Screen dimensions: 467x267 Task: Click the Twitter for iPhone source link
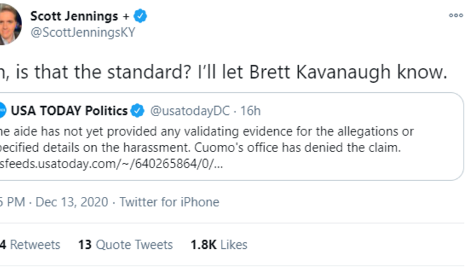point(169,202)
